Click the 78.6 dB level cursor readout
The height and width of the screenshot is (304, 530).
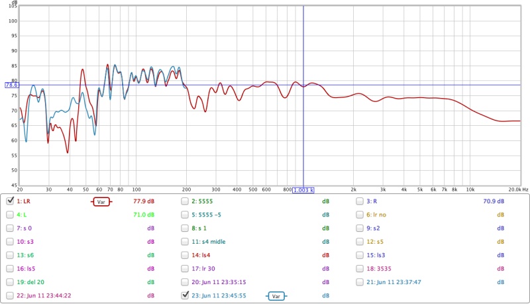point(12,85)
